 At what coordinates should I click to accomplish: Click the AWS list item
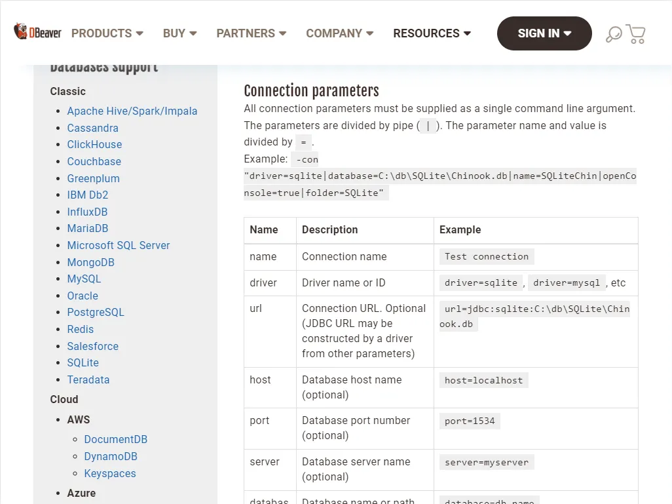[79, 419]
